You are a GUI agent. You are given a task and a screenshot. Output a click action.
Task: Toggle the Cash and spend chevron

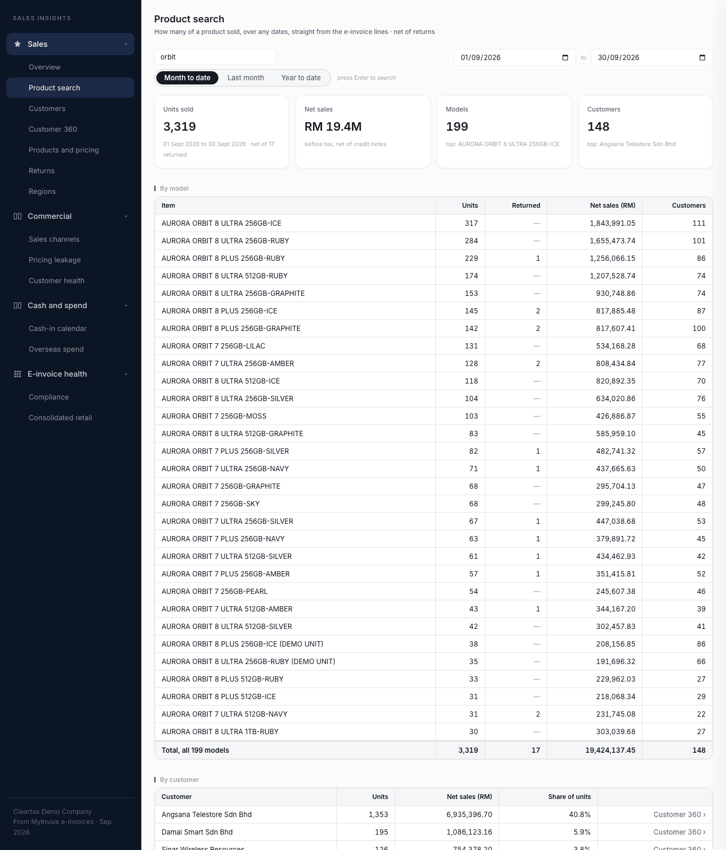click(126, 305)
